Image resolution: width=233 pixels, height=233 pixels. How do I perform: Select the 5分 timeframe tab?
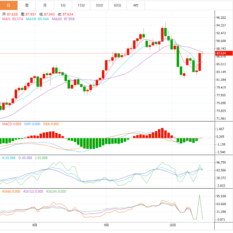pyautogui.click(x=63, y=5)
